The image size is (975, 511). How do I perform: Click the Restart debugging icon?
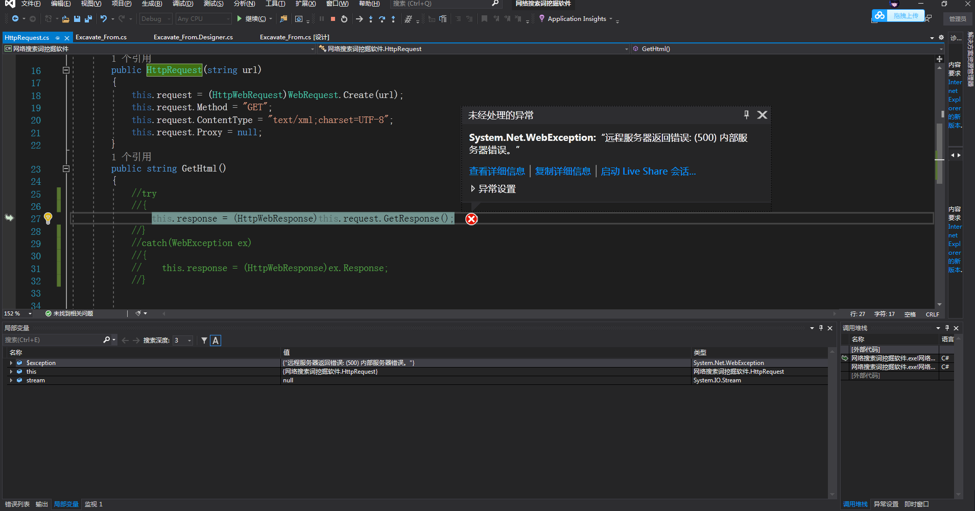tap(344, 19)
